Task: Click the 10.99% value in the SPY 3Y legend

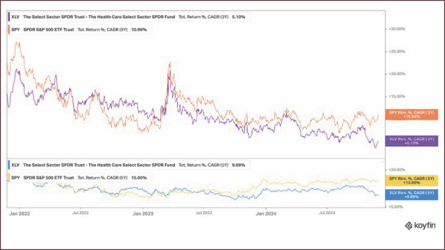Action: coord(139,29)
